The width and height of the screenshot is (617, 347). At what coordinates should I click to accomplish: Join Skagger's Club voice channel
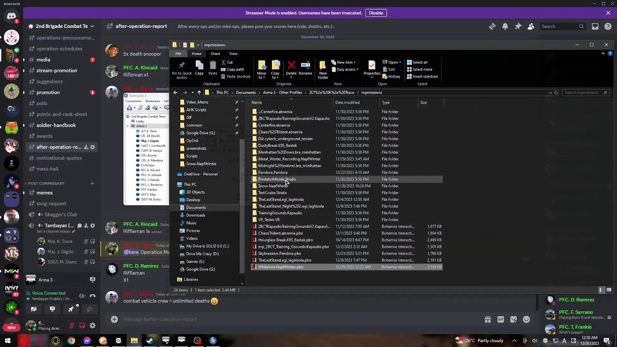click(61, 214)
